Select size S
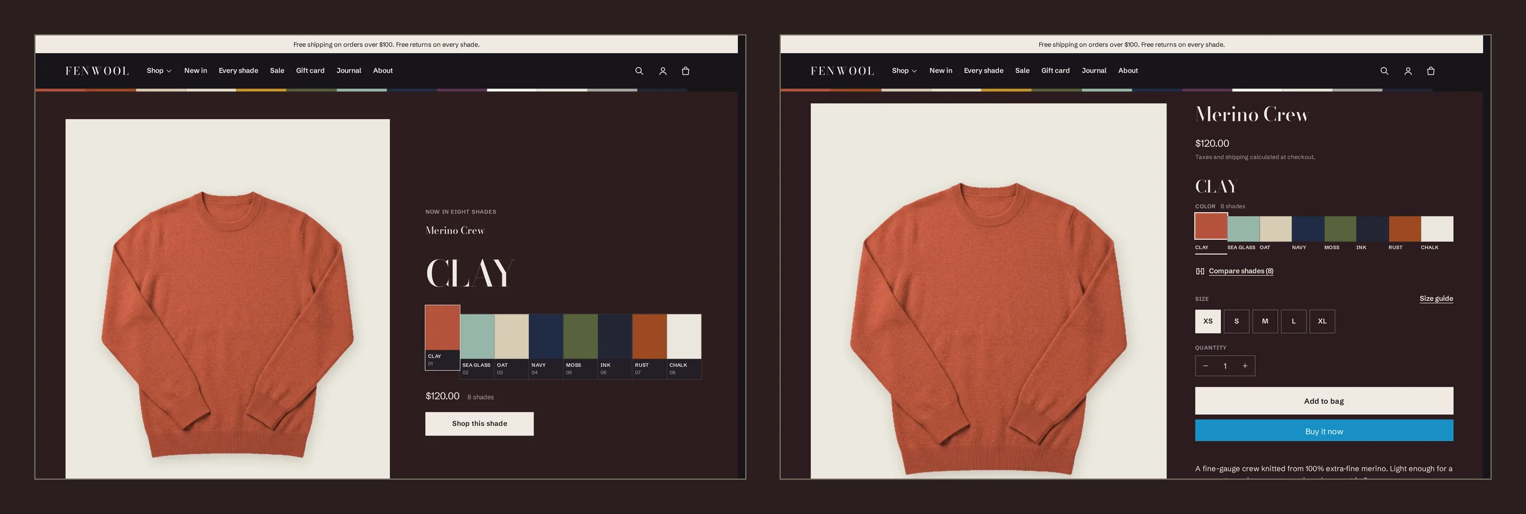The image size is (1526, 514). (x=1236, y=321)
